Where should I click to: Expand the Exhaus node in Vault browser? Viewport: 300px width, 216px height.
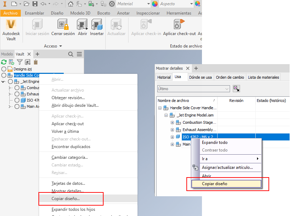tap(10, 94)
